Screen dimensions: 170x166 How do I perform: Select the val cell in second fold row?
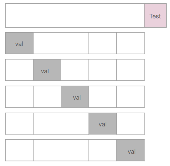[x=47, y=70]
